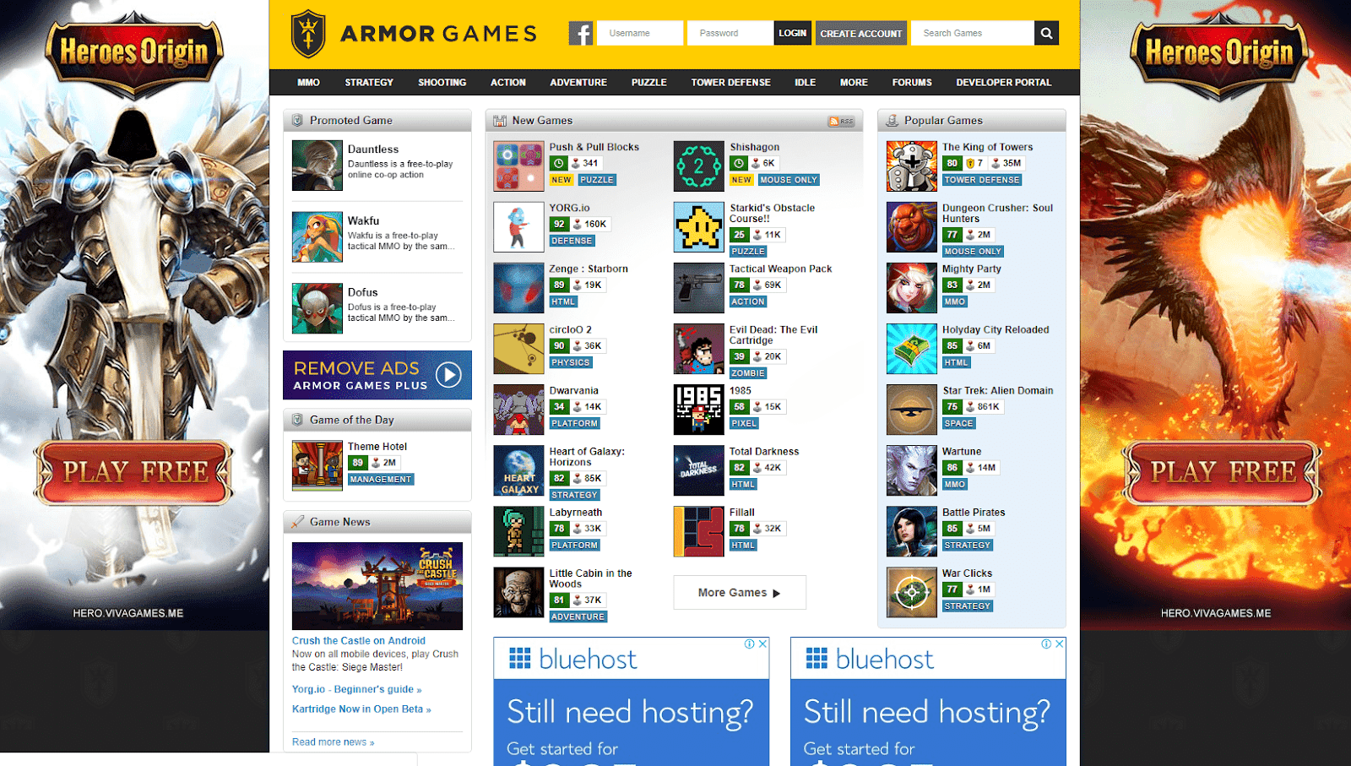Viewport: 1351px width, 766px height.
Task: Focus the Search Games field
Action: (x=973, y=33)
